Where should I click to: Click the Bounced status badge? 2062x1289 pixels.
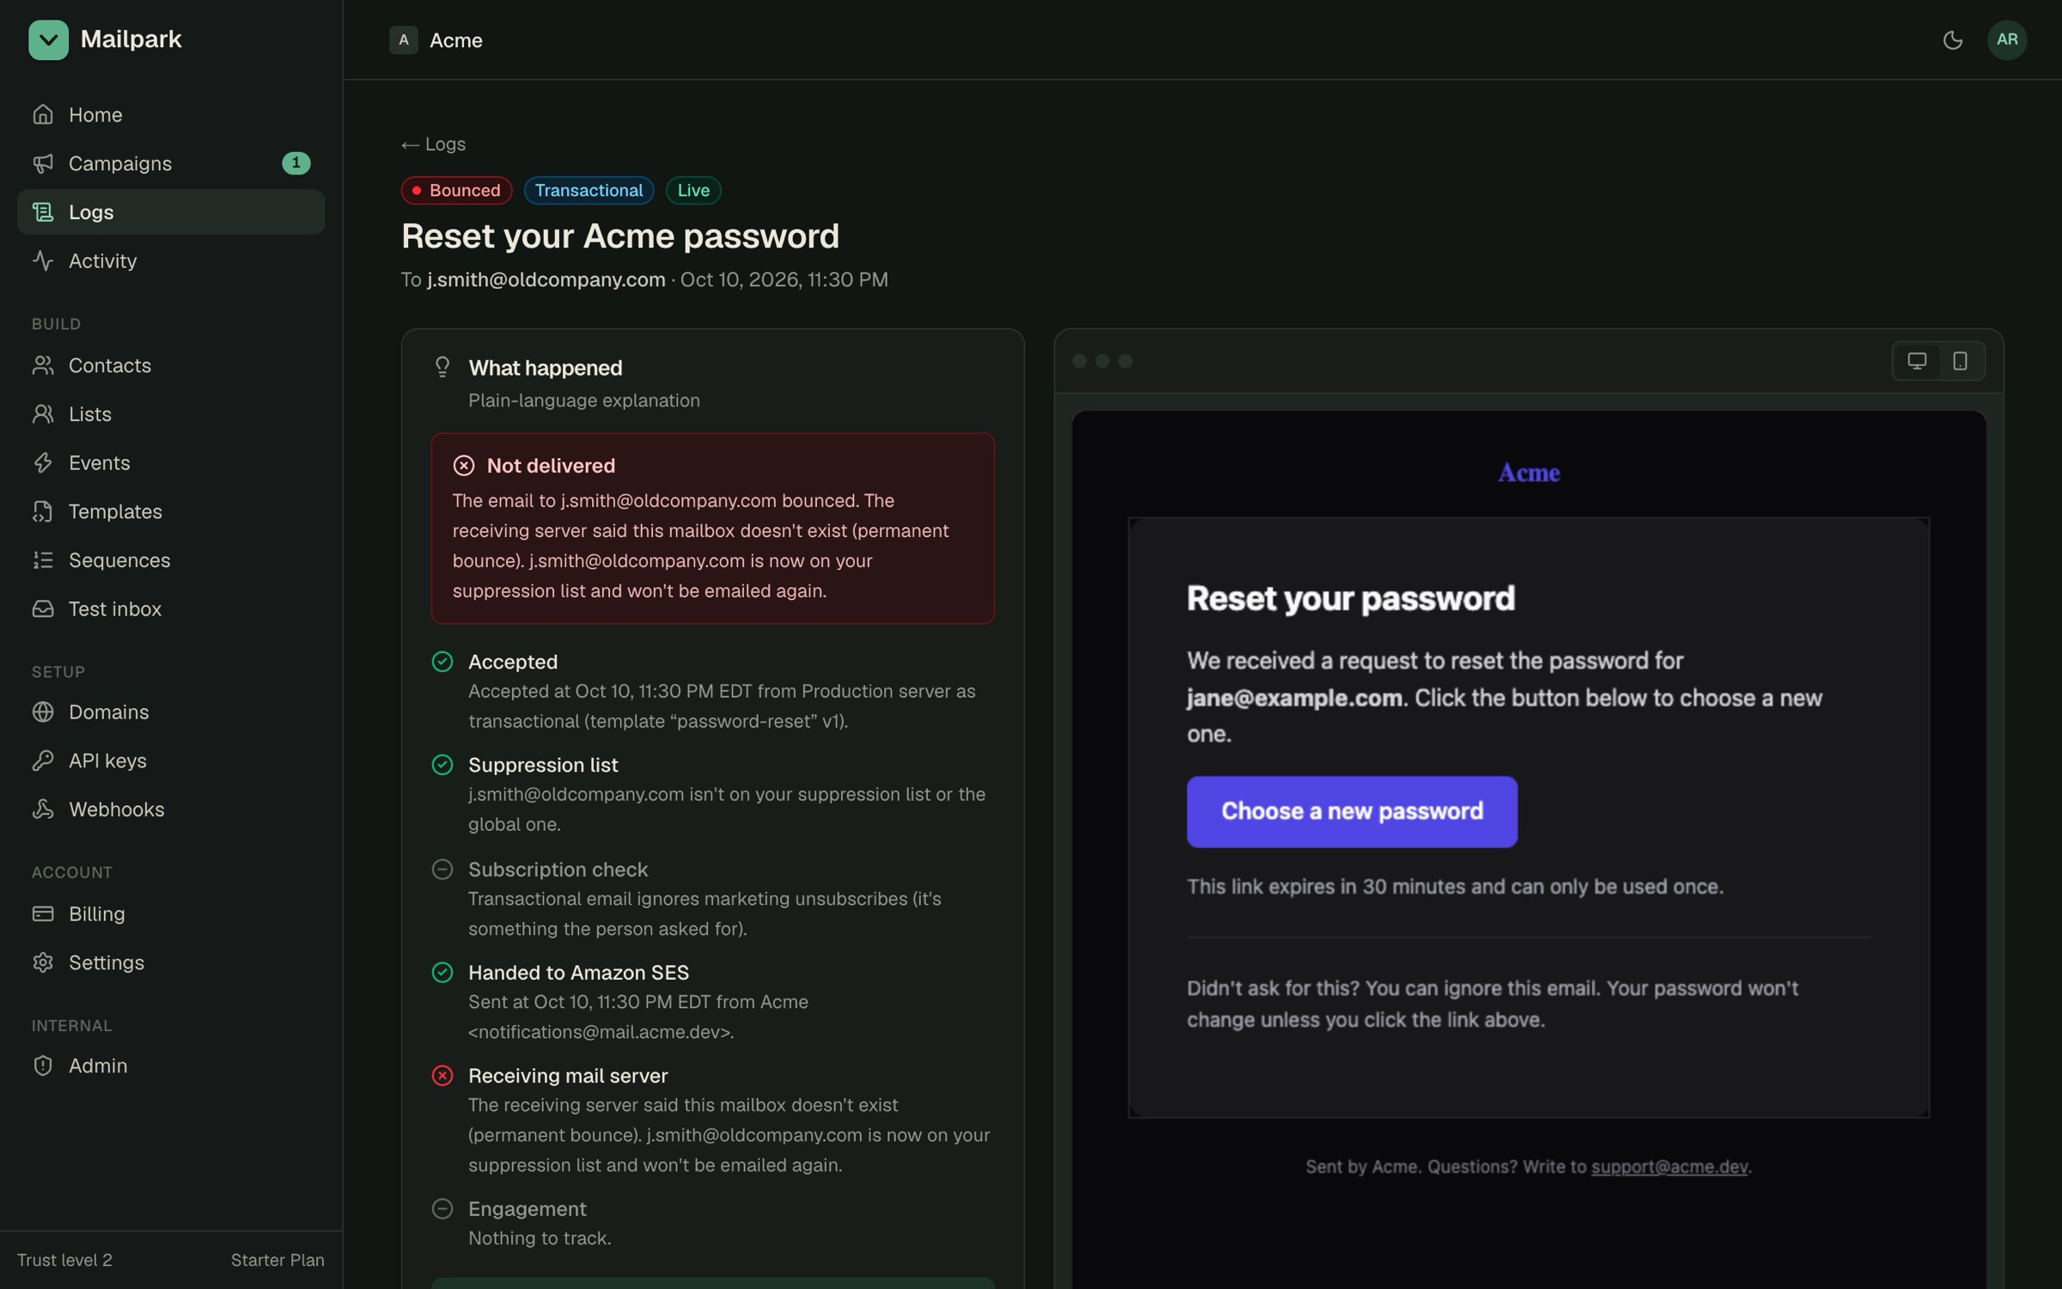pos(456,191)
